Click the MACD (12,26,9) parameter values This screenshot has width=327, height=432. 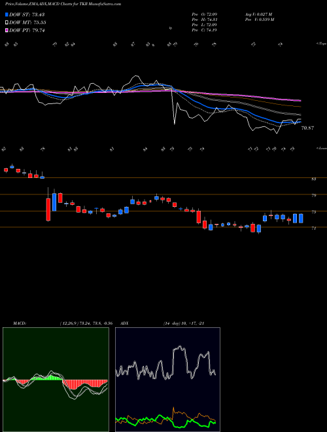pos(86,323)
